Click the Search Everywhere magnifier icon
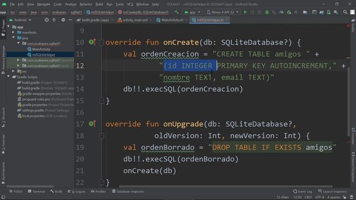 tap(345, 12)
